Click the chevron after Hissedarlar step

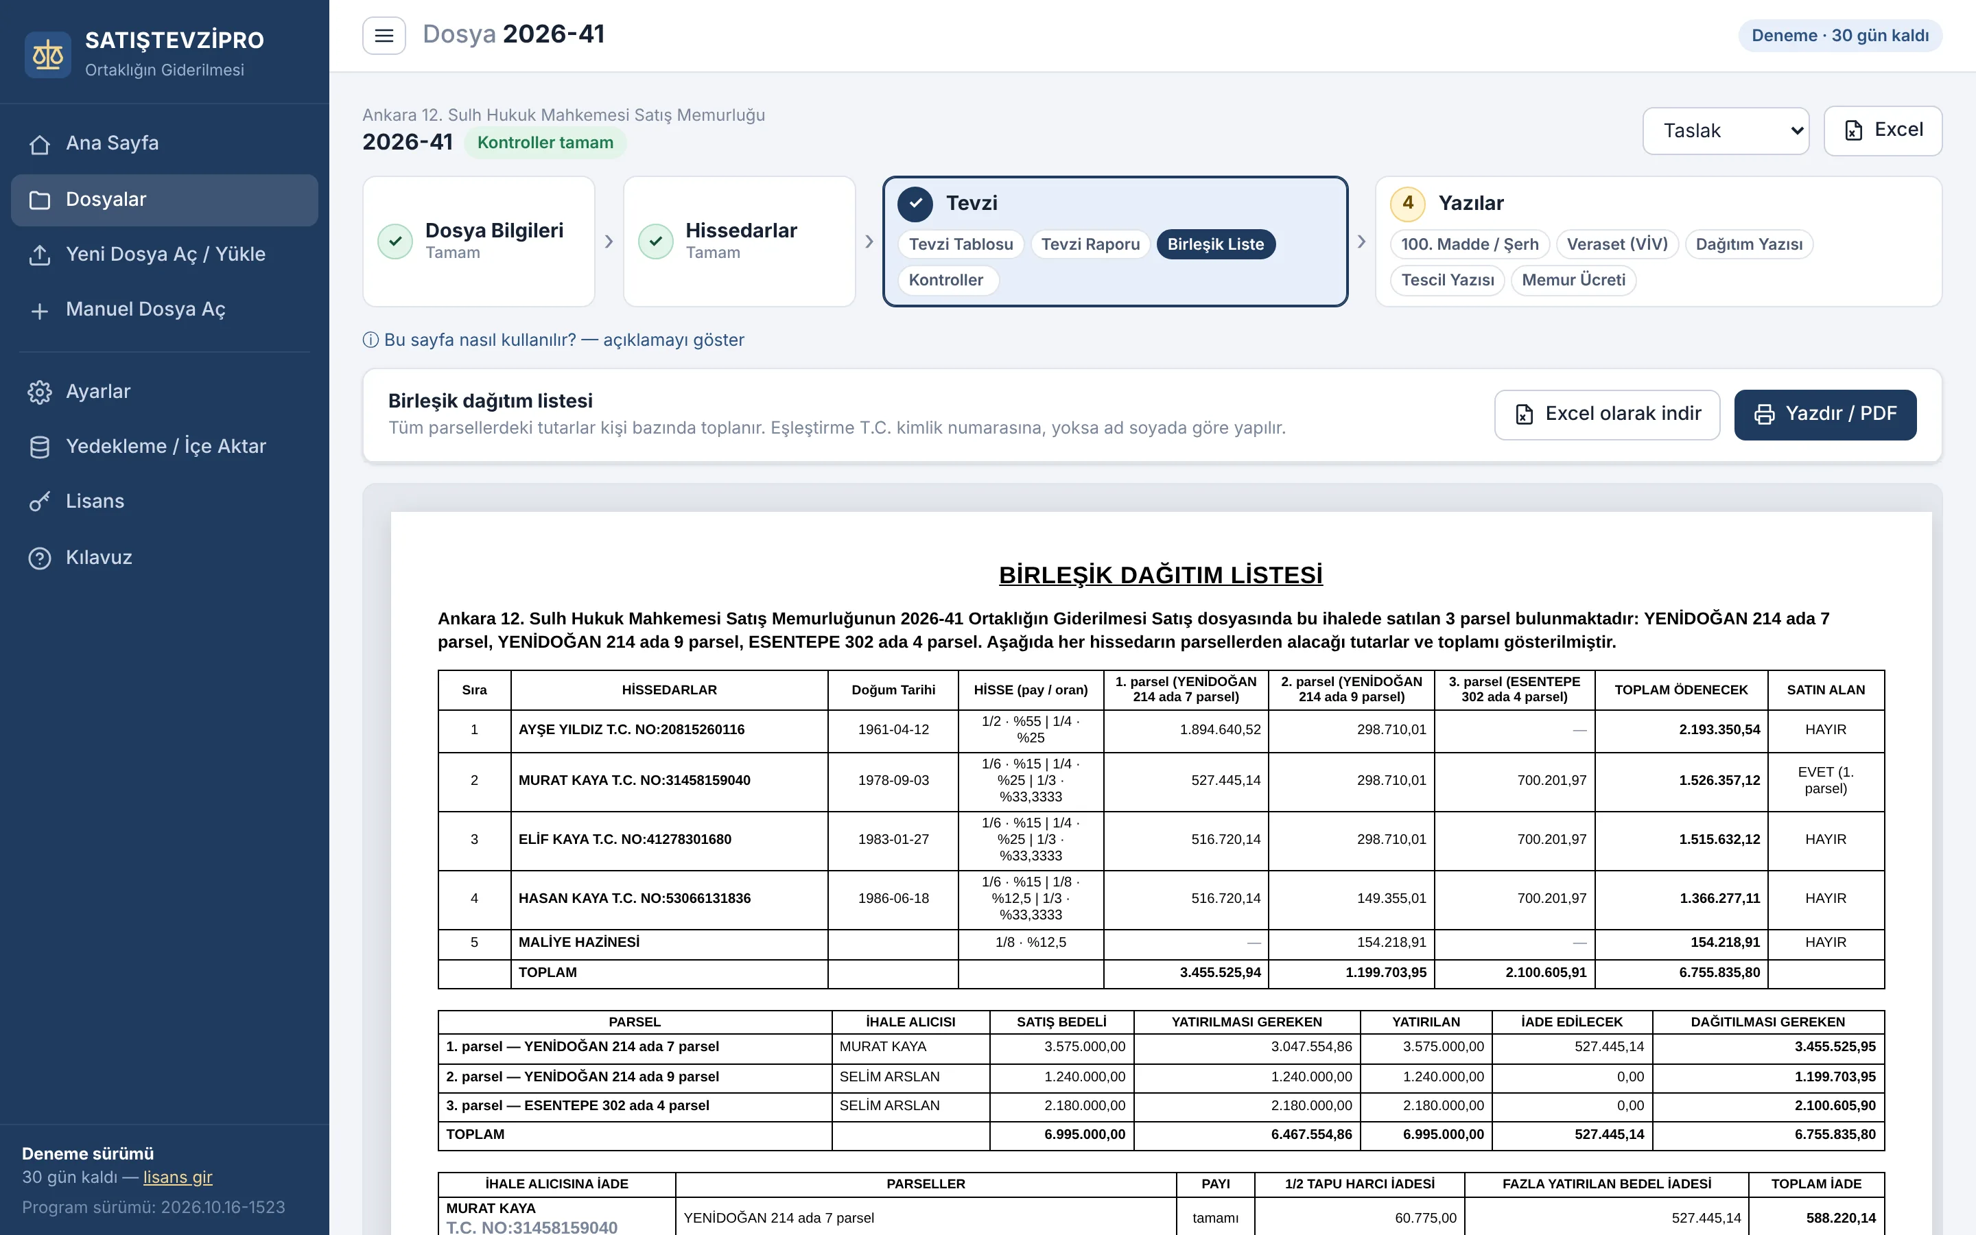[x=869, y=242]
